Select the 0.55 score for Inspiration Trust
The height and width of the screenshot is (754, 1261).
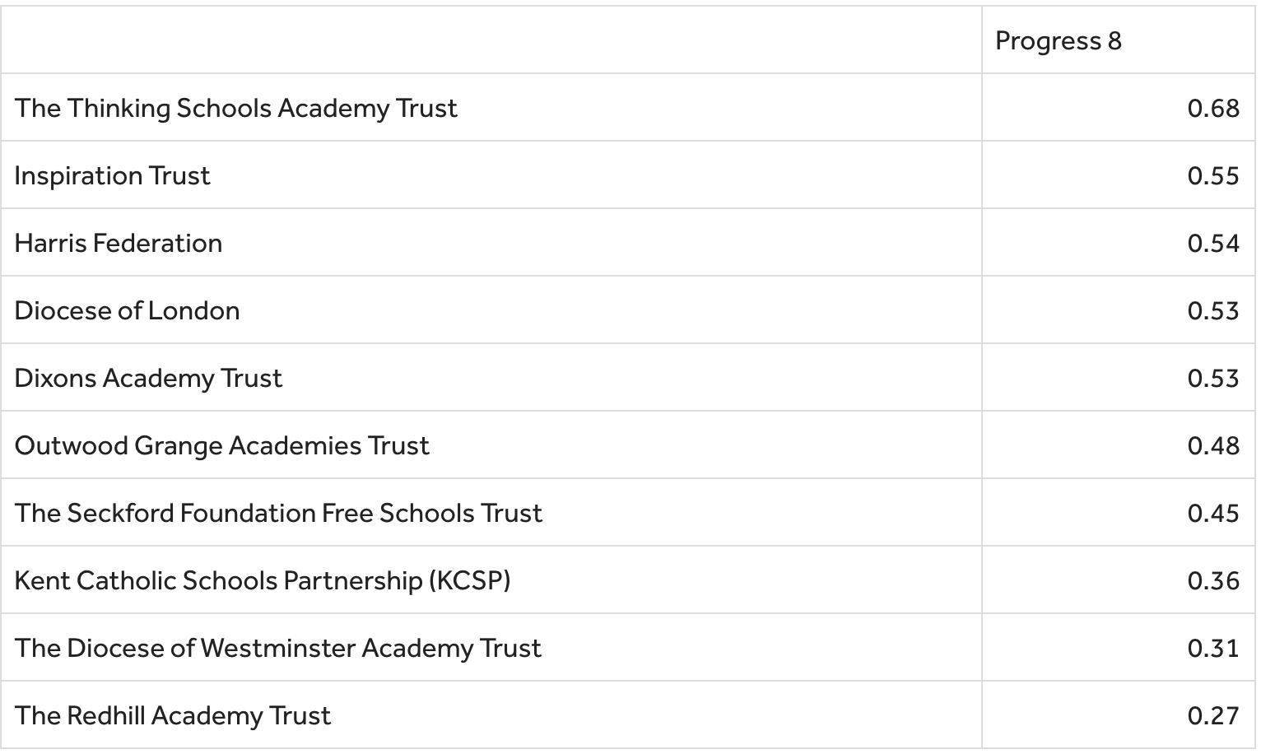pyautogui.click(x=1212, y=176)
